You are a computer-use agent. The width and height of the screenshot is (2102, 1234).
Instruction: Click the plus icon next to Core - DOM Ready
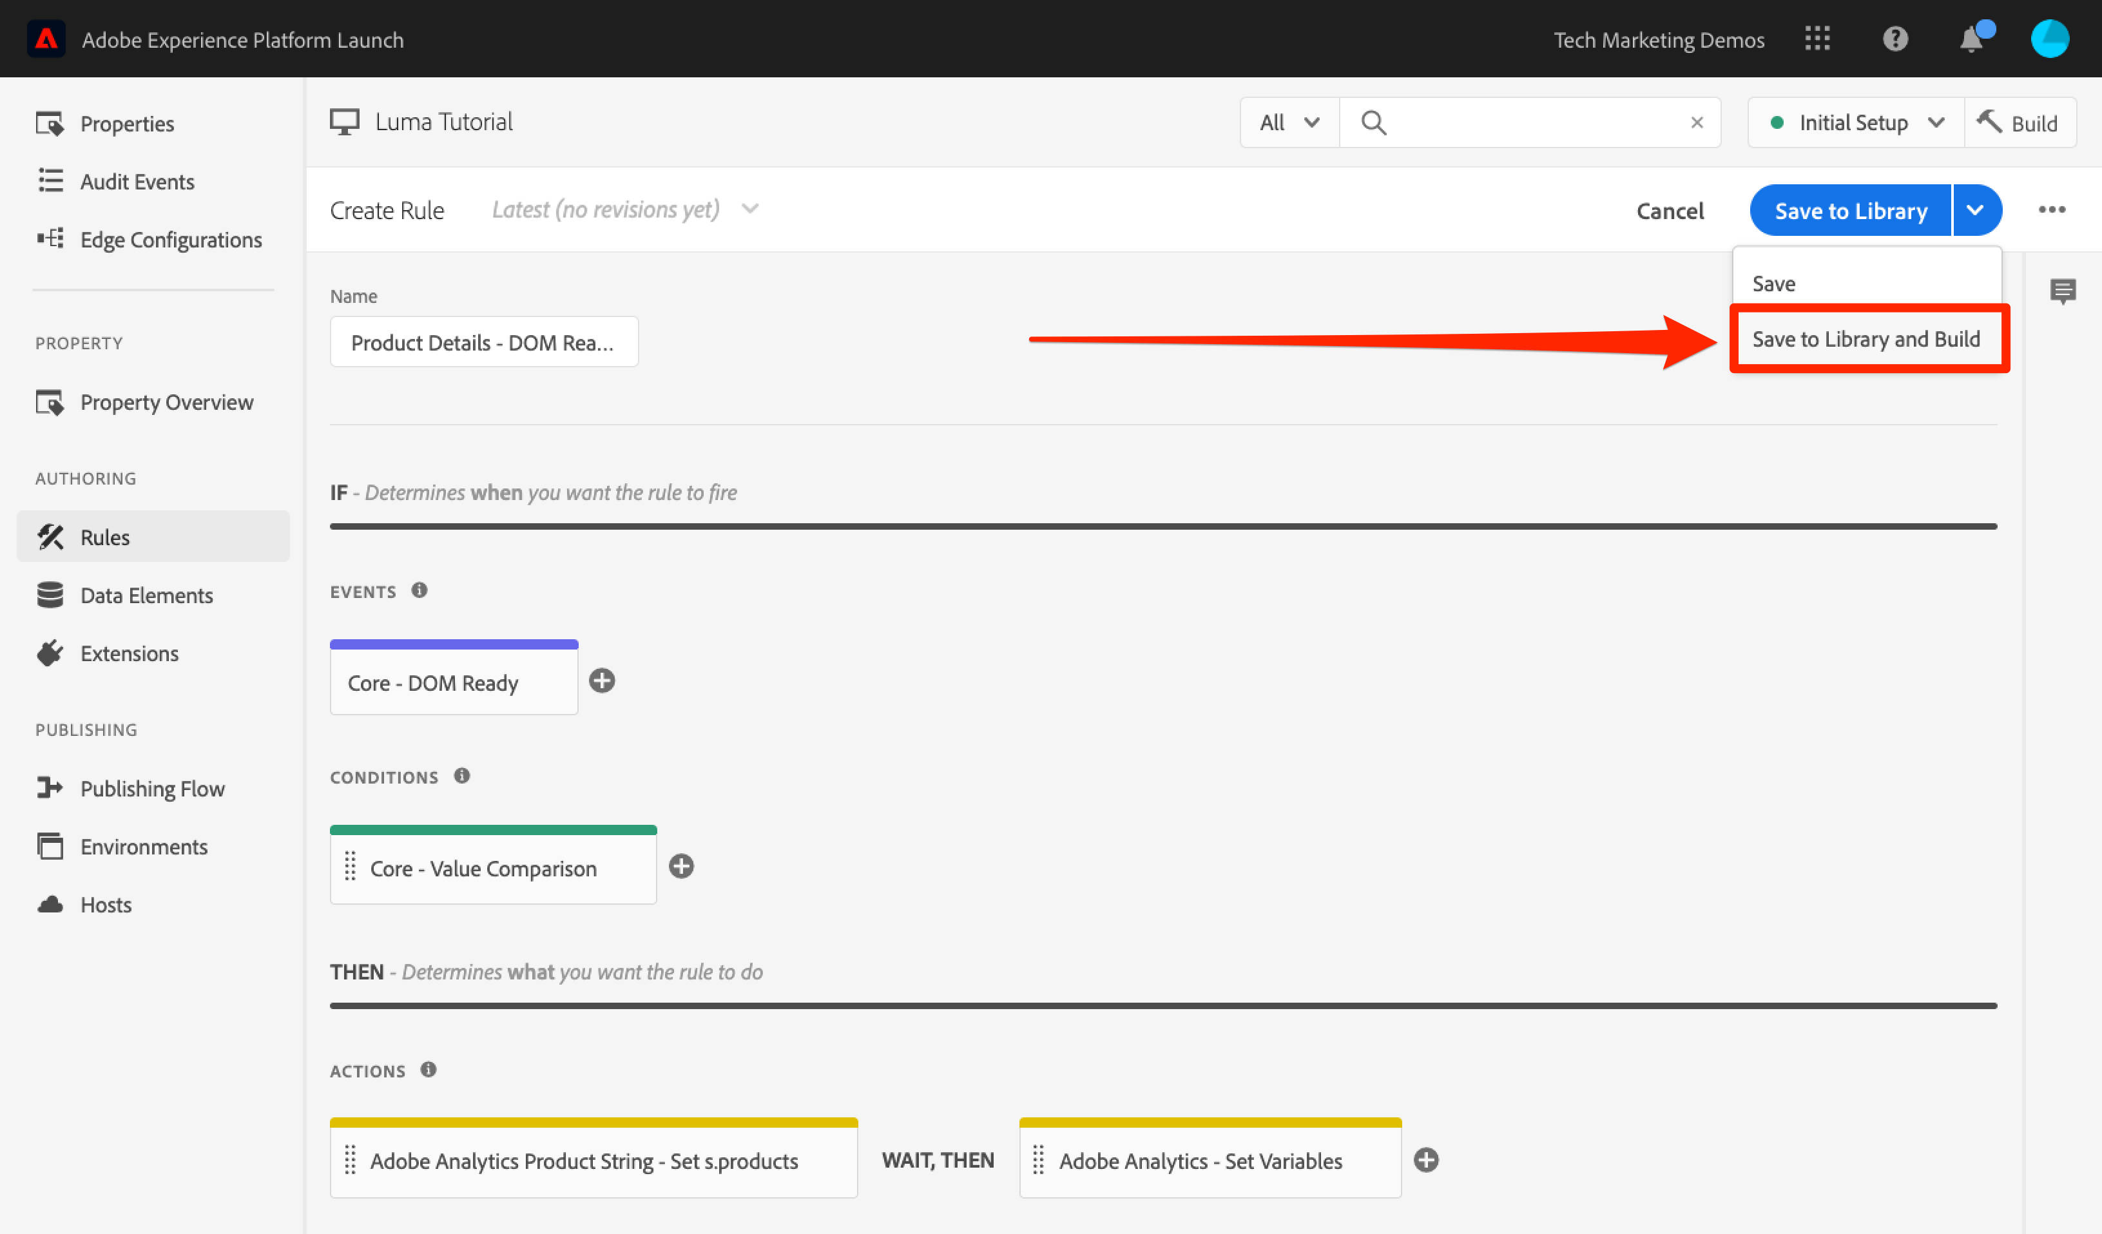[601, 681]
